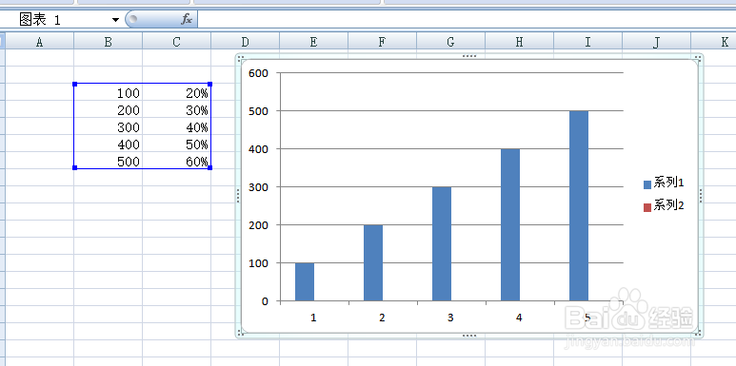Click the chart's right-middle sizing handle
This screenshot has width=736, height=366.
tap(701, 196)
